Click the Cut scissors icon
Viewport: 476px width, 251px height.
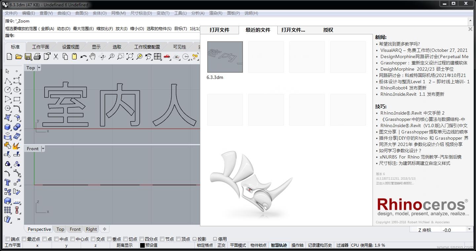point(56,57)
